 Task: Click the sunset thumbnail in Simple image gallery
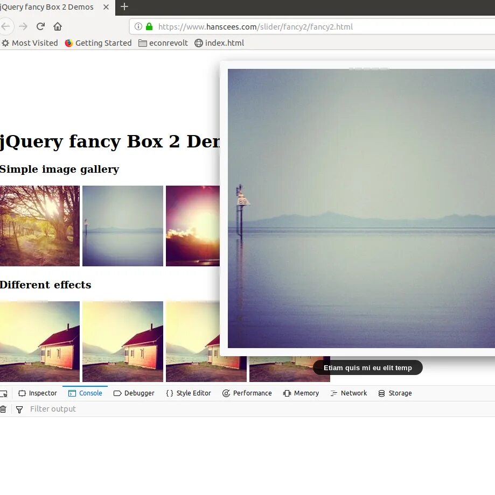pos(192,225)
